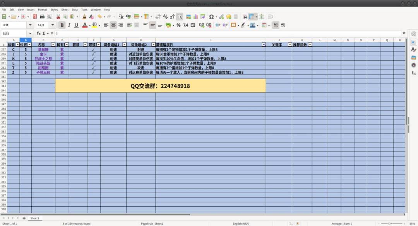
Task: Toggle Align Right
Action: point(120,25)
